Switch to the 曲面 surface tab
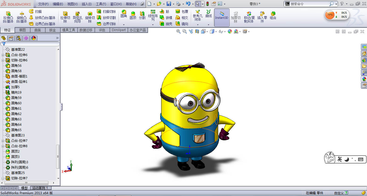 37,30
